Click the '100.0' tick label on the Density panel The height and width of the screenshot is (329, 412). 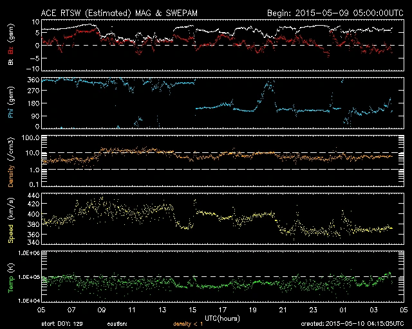coord(30,138)
